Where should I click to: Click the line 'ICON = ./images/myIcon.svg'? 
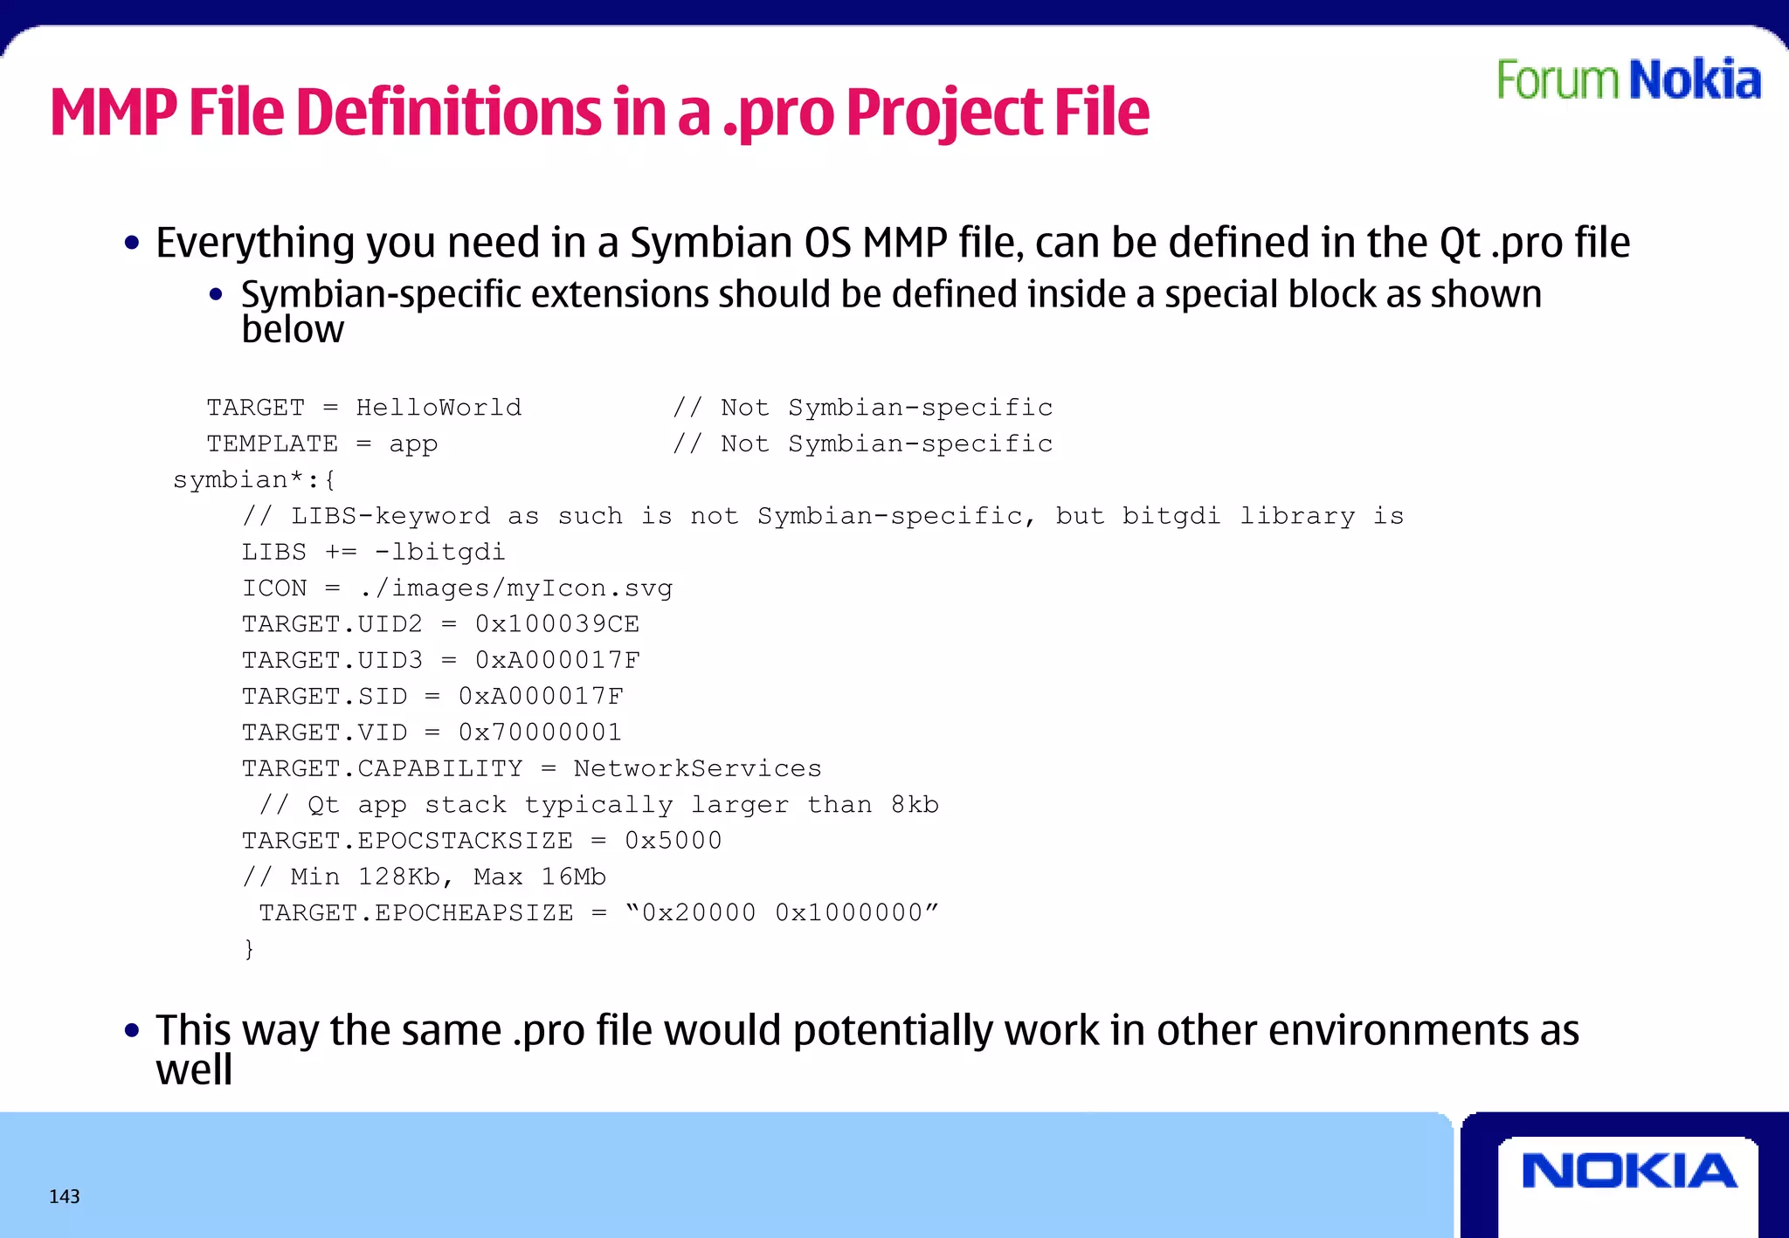[458, 588]
